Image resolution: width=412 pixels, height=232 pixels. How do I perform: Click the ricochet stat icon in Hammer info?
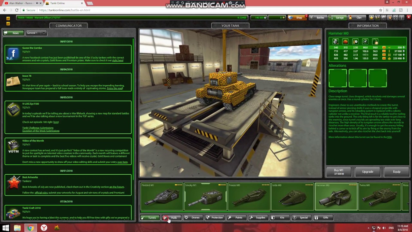coord(375,42)
